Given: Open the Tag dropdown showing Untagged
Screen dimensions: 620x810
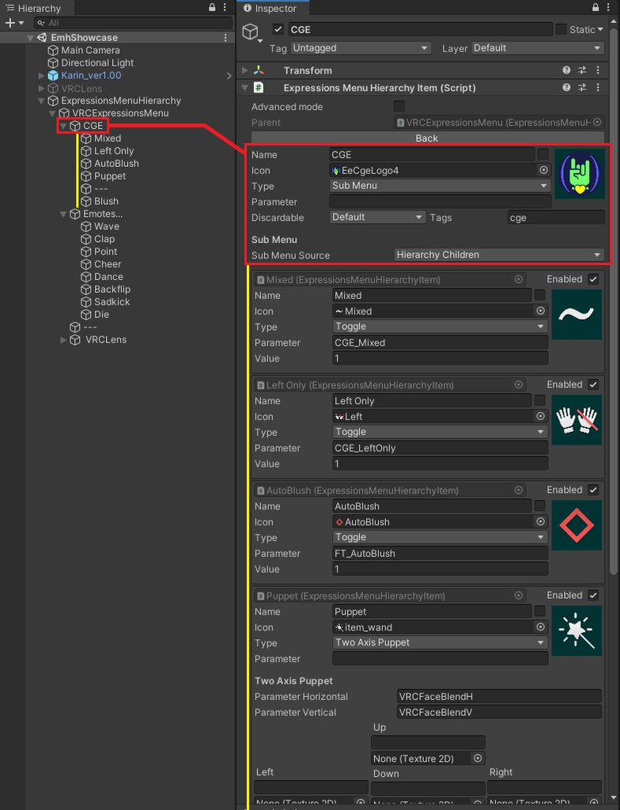Looking at the screenshot, I should tap(361, 48).
